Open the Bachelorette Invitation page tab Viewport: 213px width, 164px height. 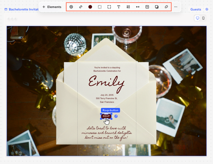pyautogui.click(x=22, y=10)
